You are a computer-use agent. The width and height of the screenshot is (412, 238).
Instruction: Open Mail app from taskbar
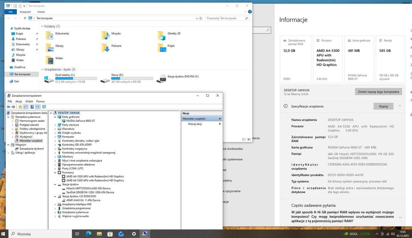tap(121, 233)
